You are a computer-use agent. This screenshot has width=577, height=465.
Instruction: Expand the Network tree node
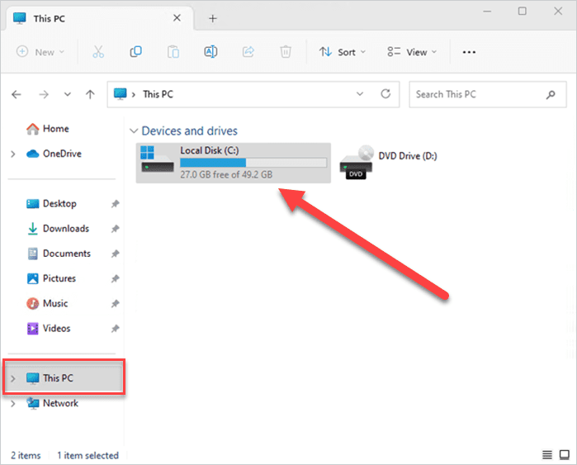(x=13, y=404)
